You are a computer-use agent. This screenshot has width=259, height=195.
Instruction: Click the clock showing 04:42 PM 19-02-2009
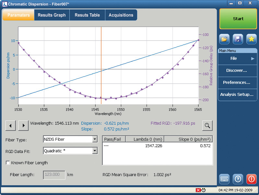pos(235,190)
